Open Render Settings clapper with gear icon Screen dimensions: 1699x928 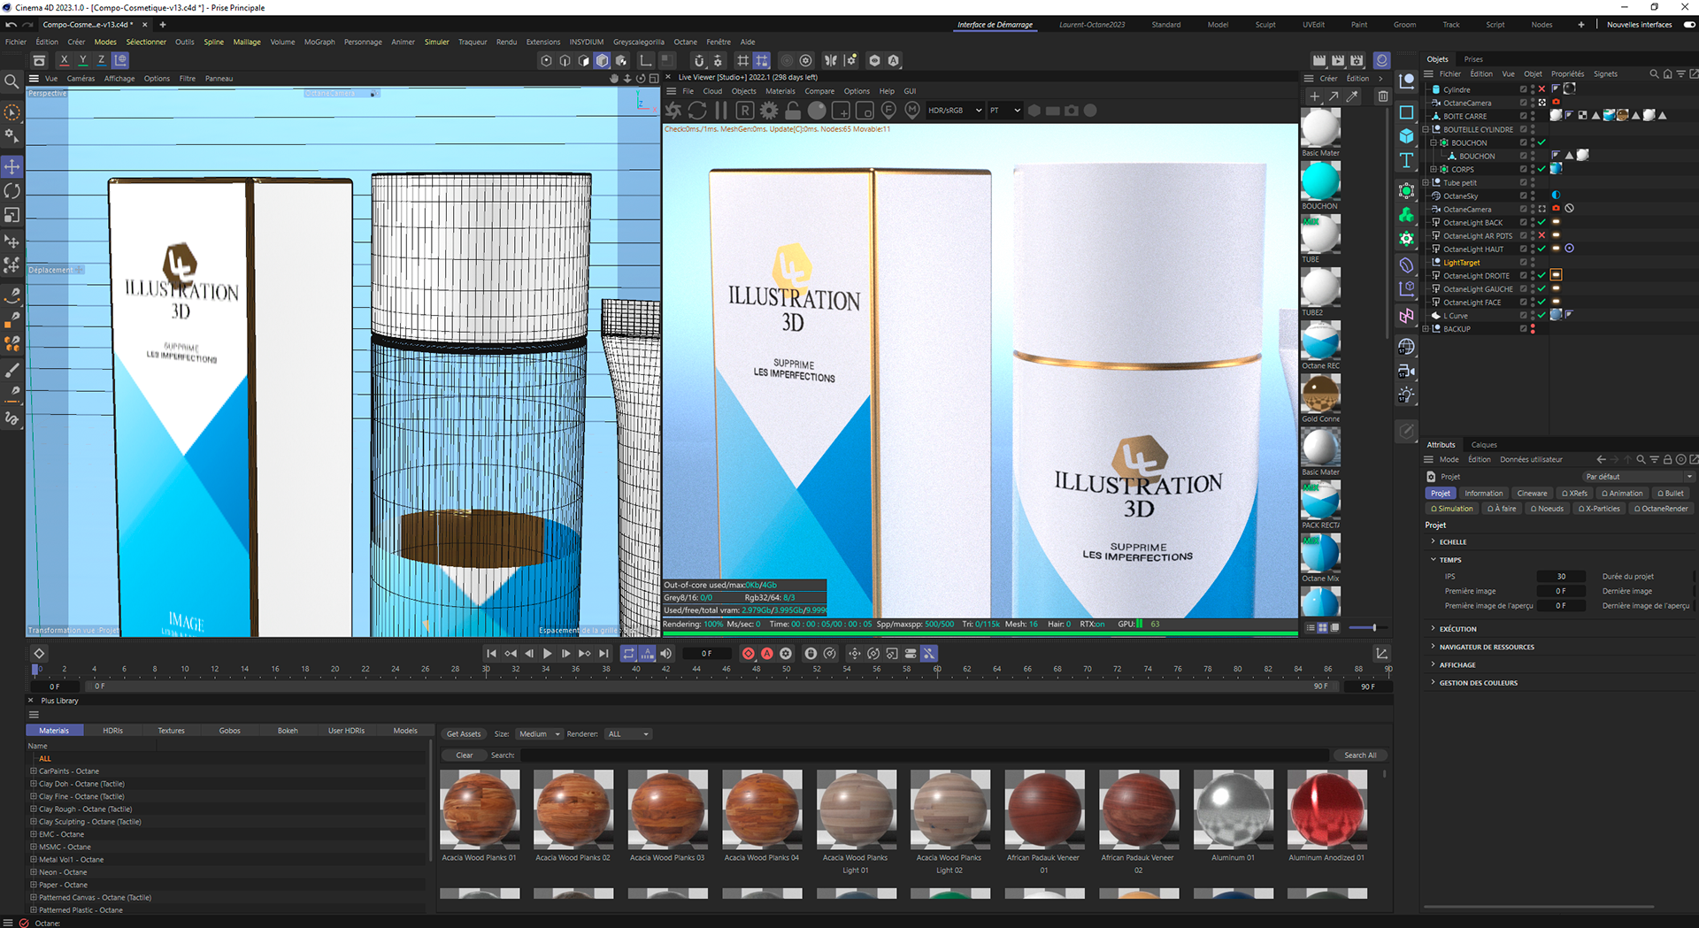[1357, 60]
